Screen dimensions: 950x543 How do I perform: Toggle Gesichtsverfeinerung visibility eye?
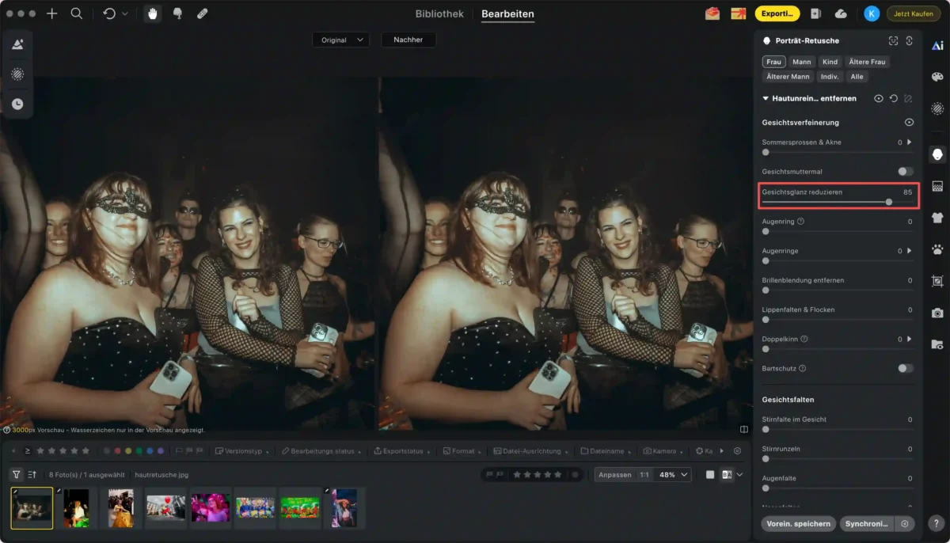coord(909,123)
